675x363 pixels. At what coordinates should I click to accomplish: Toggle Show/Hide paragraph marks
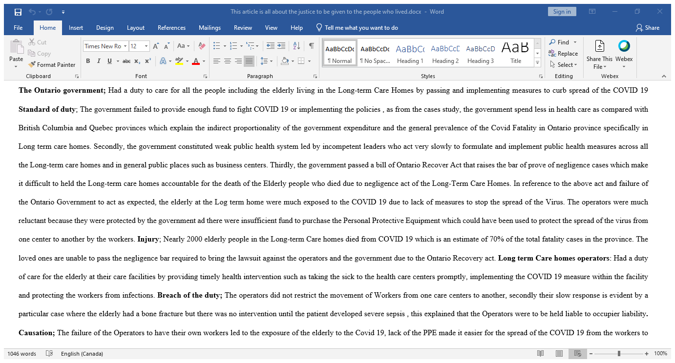click(311, 46)
